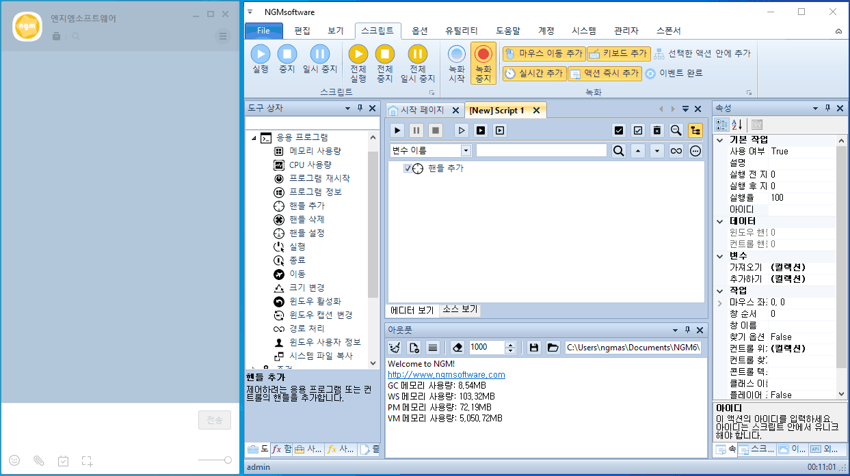This screenshot has width=850, height=476.
Task: Collapse 응용 프로그램 tree node in toolbox
Action: 254,138
